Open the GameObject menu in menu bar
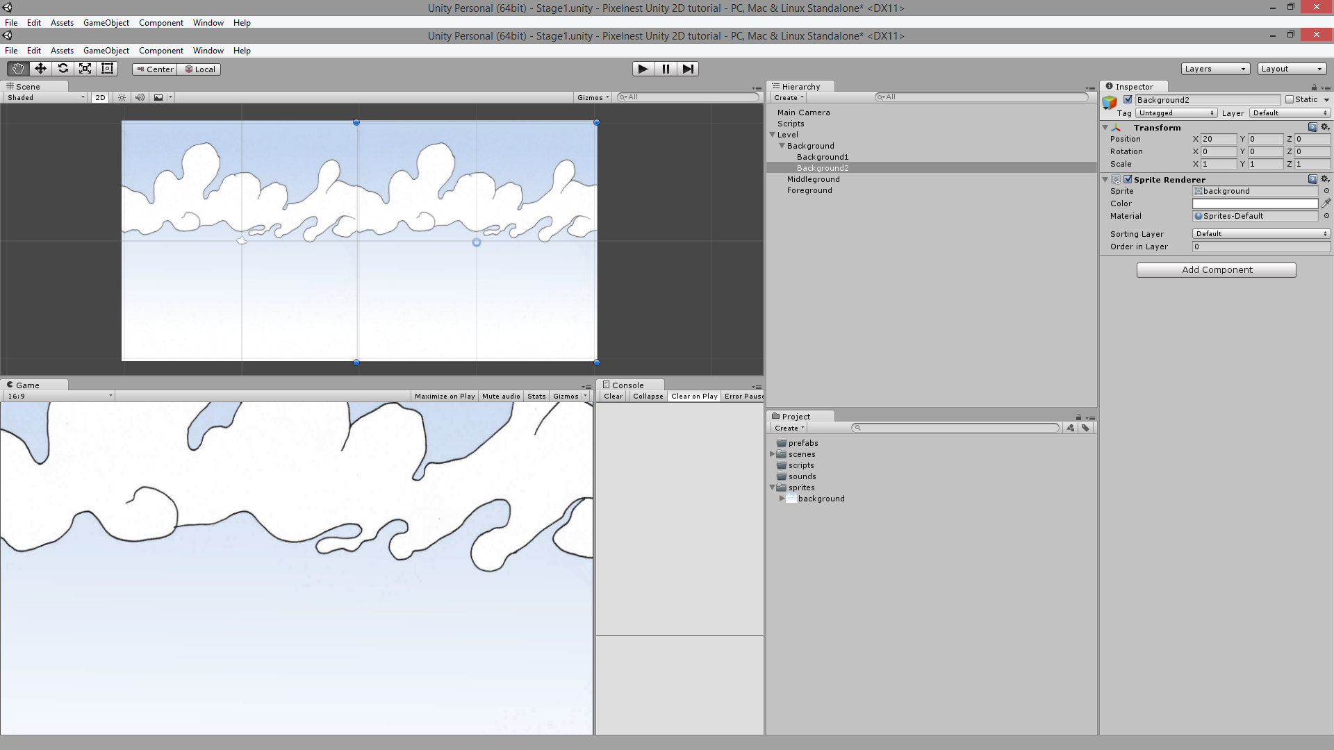 (106, 22)
